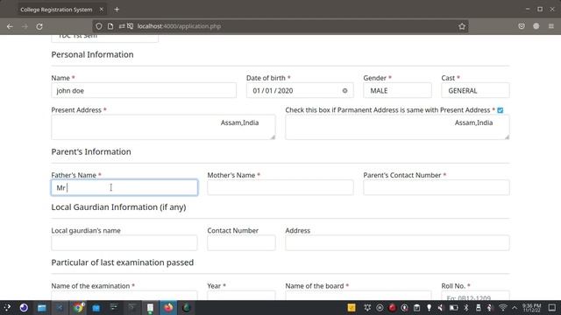The width and height of the screenshot is (561, 315).
Task: Click the Parent's Information heading
Action: (91, 151)
